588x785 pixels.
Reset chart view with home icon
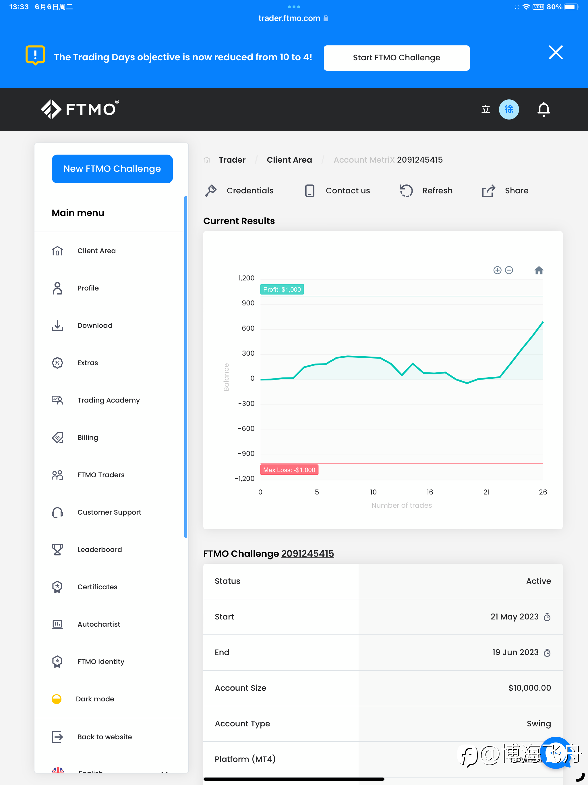pyautogui.click(x=539, y=270)
